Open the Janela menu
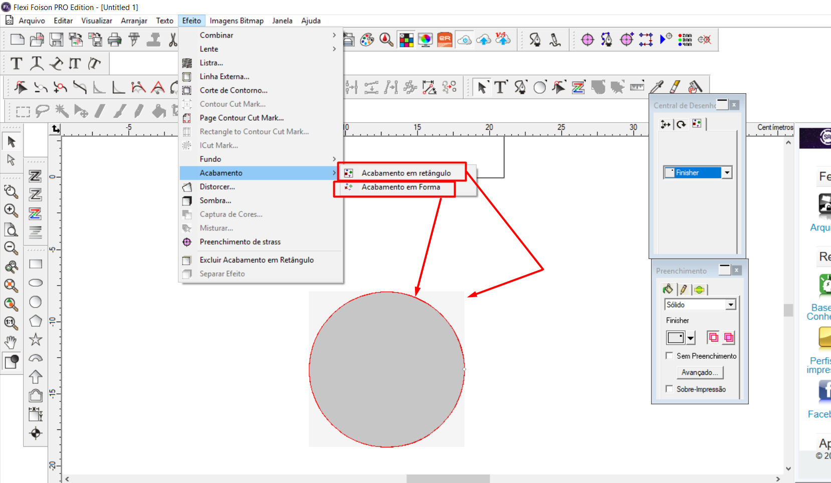The width and height of the screenshot is (831, 483). 282,21
